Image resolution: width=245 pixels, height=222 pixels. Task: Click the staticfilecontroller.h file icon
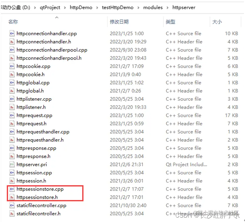pos(12,214)
